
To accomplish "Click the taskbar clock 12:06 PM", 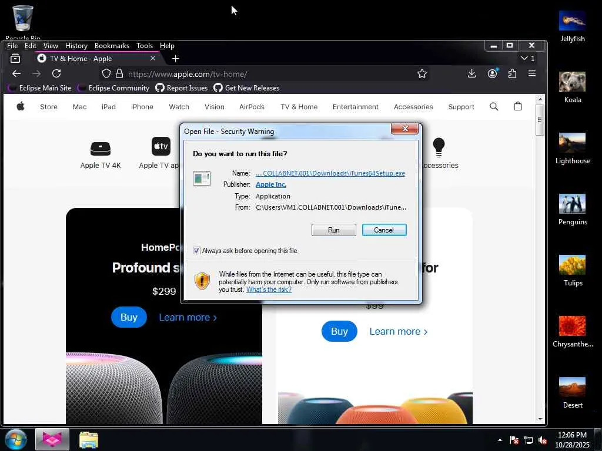I will 572,435.
